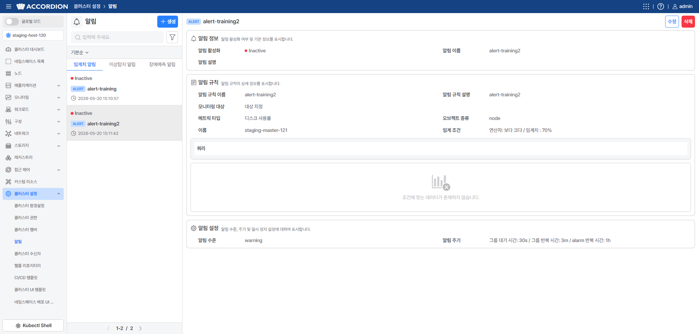Click the cluster dashboard icon (클러스터 대시보드)
Screen dimensions: 699x334
point(8,49)
